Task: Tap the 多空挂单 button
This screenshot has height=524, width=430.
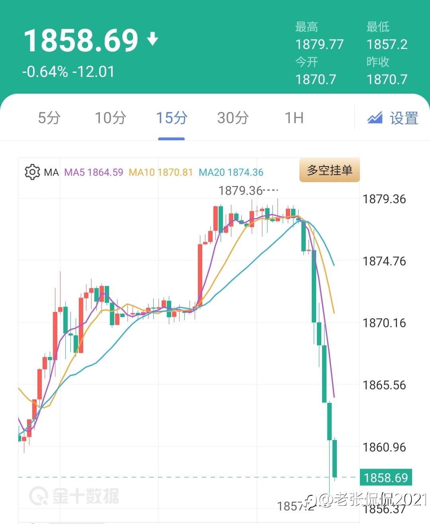Action: pos(330,170)
